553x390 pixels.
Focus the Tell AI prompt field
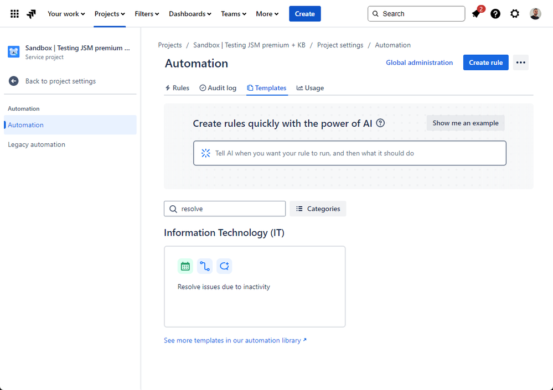point(349,153)
